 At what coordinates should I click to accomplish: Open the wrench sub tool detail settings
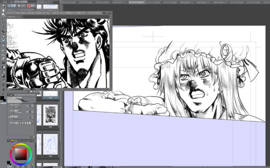click(34, 137)
